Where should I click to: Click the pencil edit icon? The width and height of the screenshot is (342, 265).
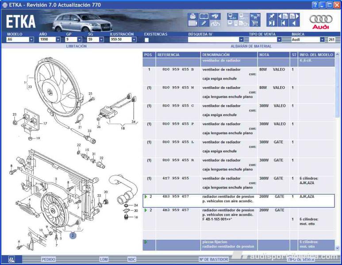[x=204, y=22]
